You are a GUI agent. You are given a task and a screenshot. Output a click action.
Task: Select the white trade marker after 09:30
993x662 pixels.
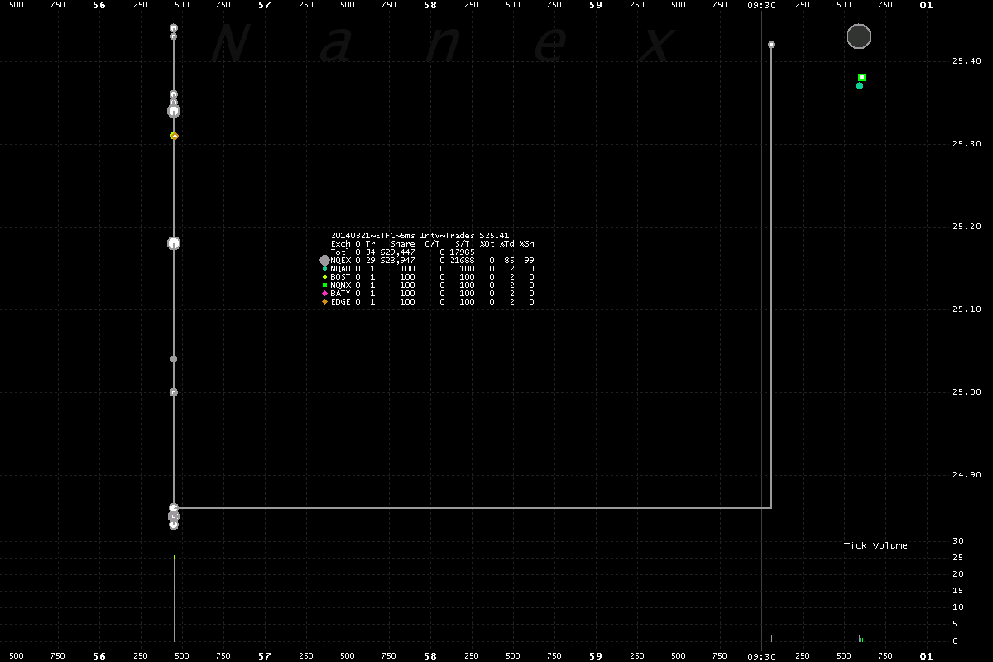[771, 45]
